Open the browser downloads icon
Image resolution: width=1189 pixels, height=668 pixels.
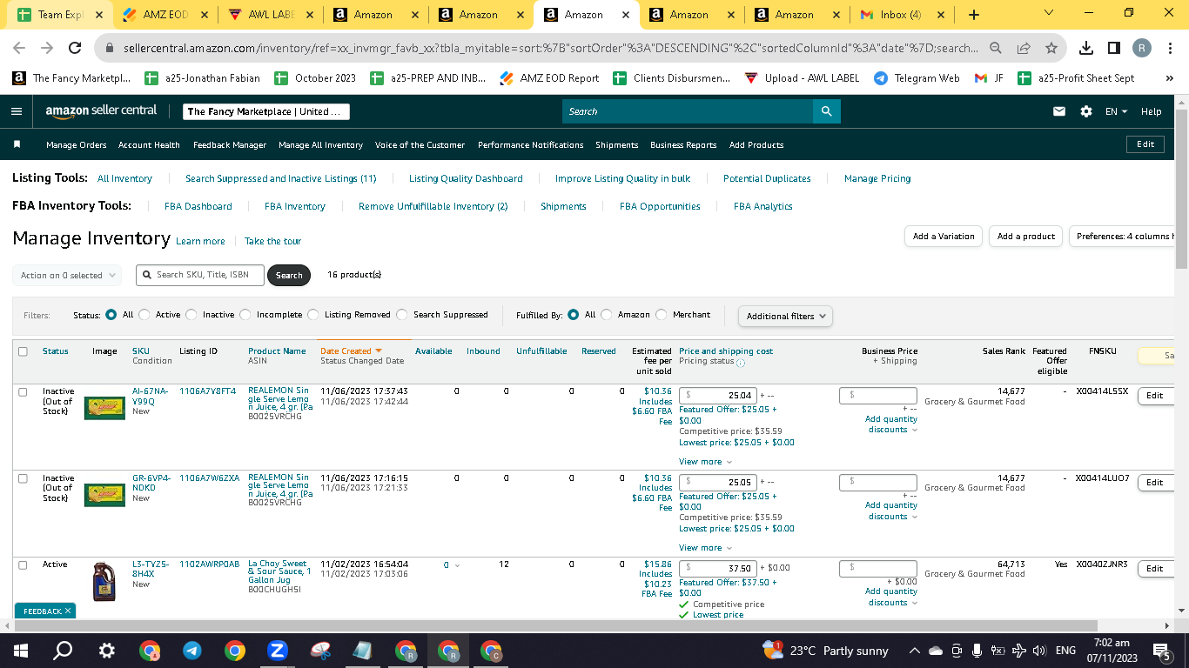tap(1086, 48)
